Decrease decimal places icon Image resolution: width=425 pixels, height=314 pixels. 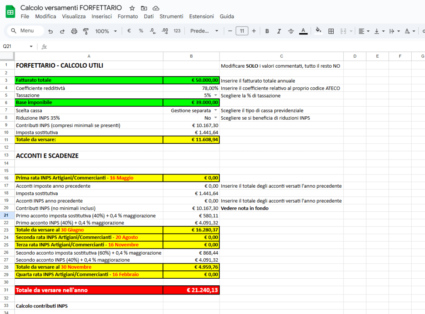click(153, 31)
